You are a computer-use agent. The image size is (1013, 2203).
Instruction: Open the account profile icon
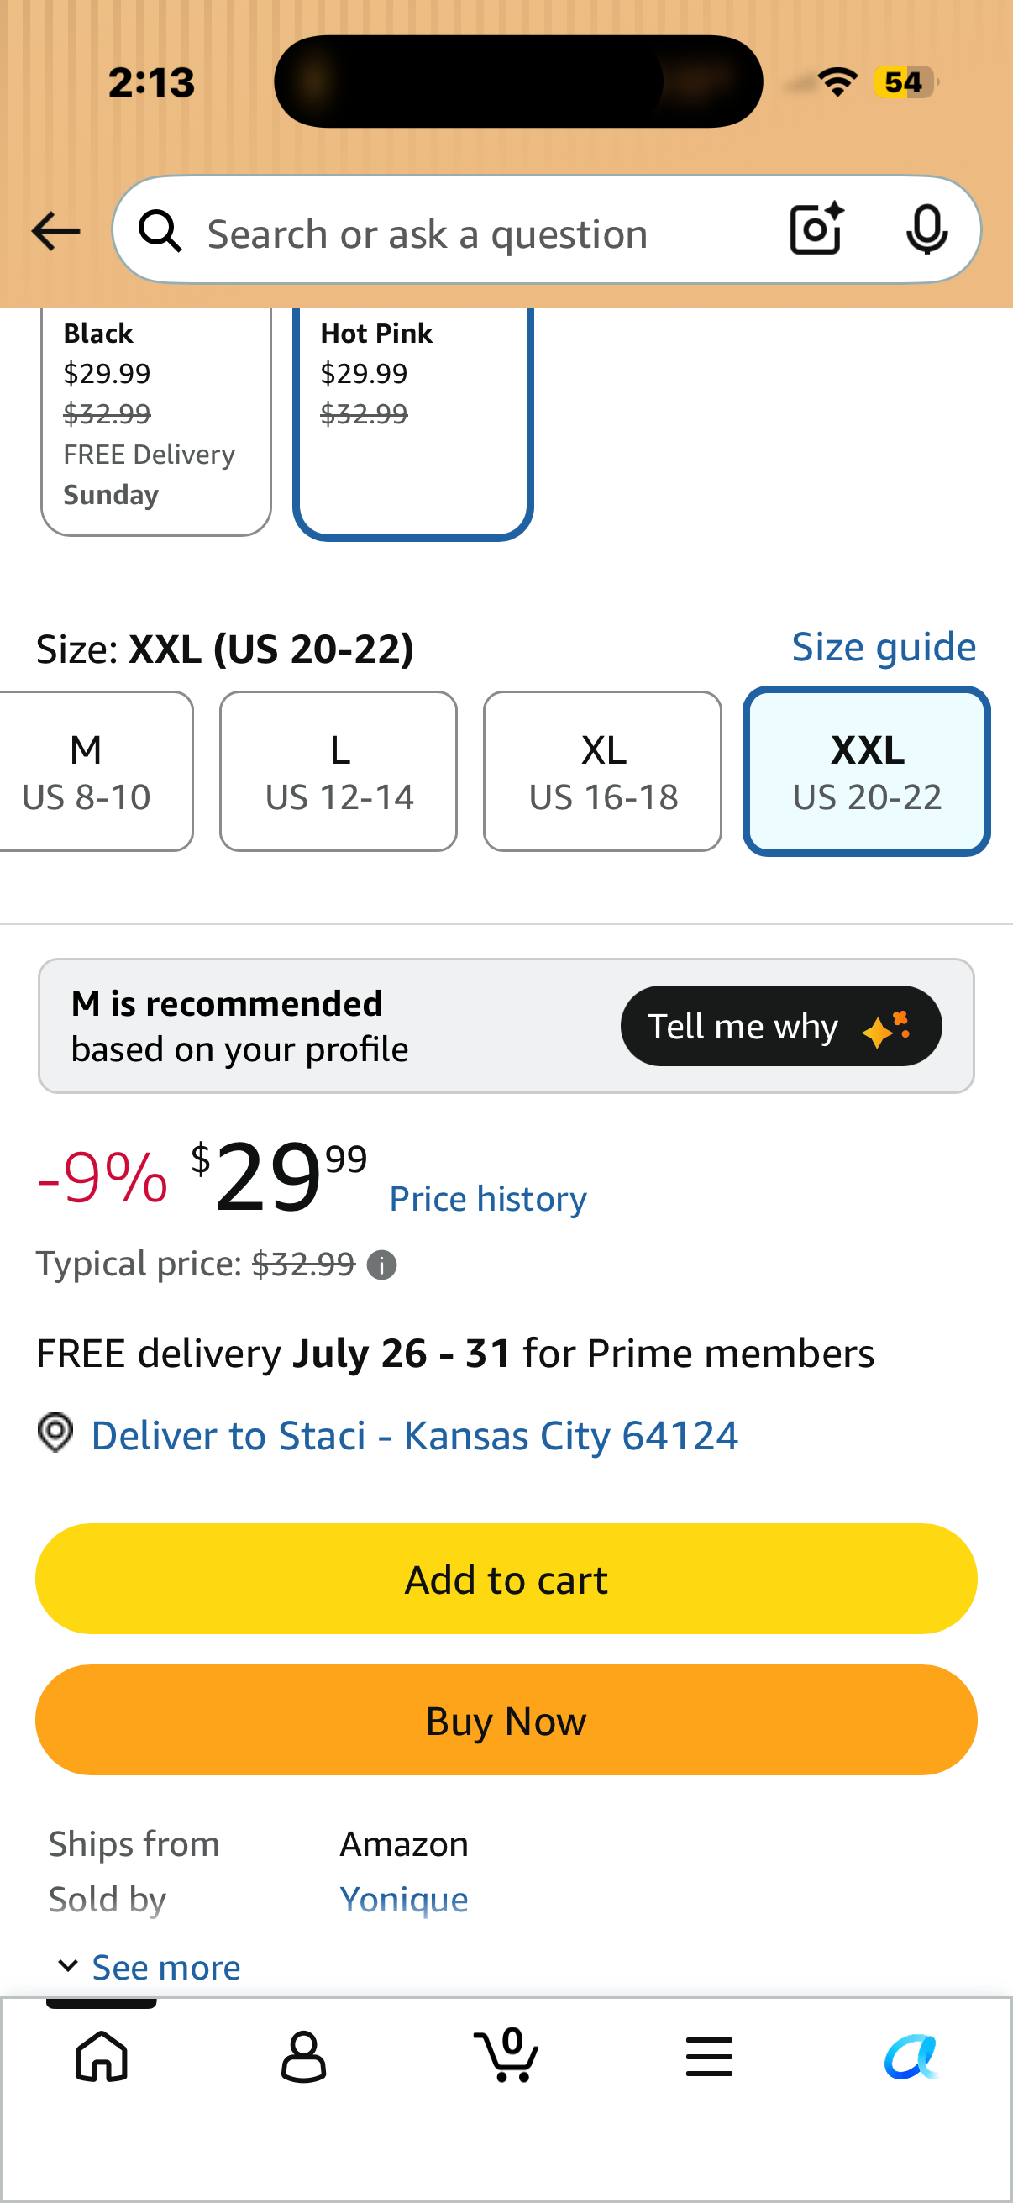pyautogui.click(x=303, y=2057)
